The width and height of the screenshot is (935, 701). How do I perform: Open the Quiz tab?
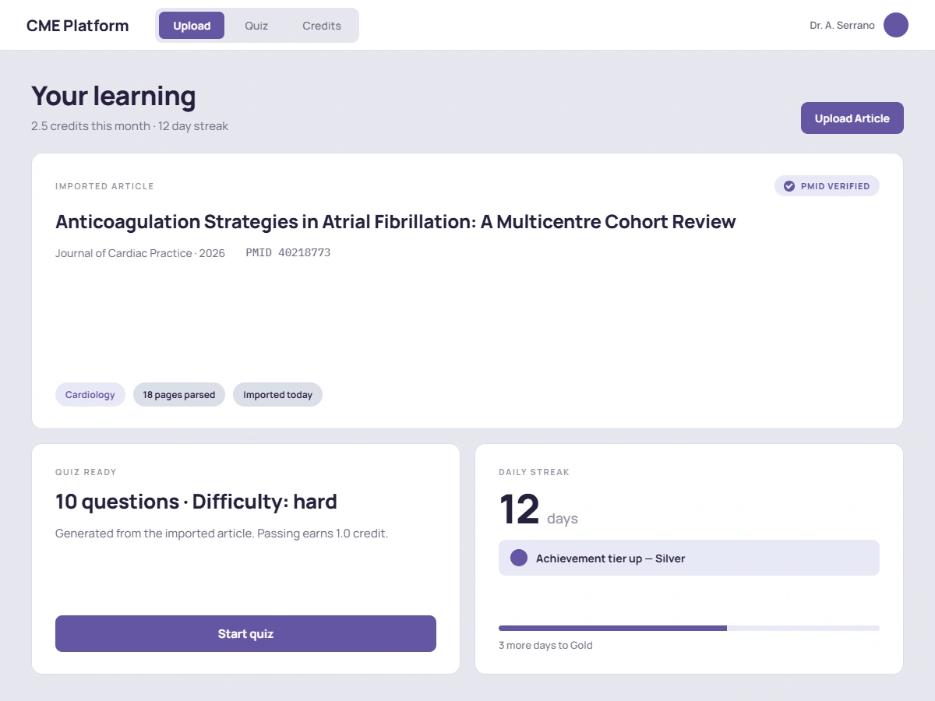[x=256, y=26]
